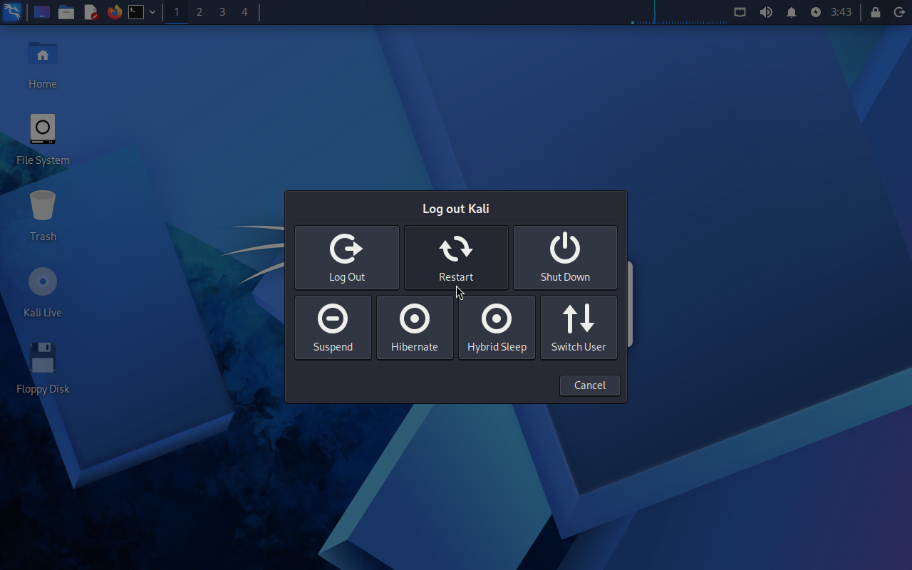Select Hybrid Sleep option

click(x=497, y=327)
